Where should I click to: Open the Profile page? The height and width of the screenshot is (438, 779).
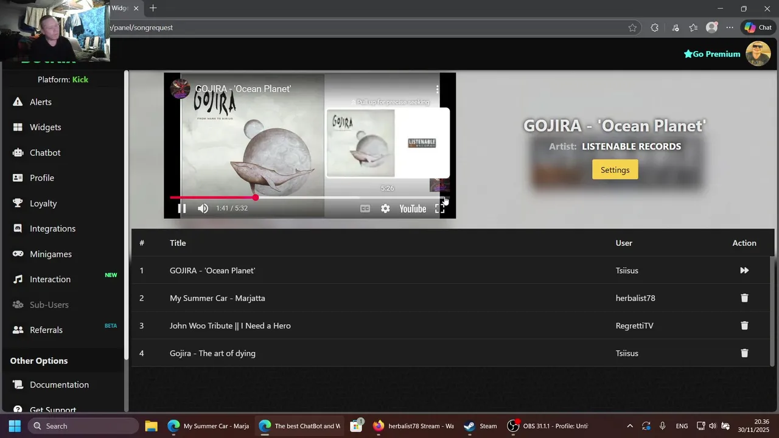tap(41, 178)
